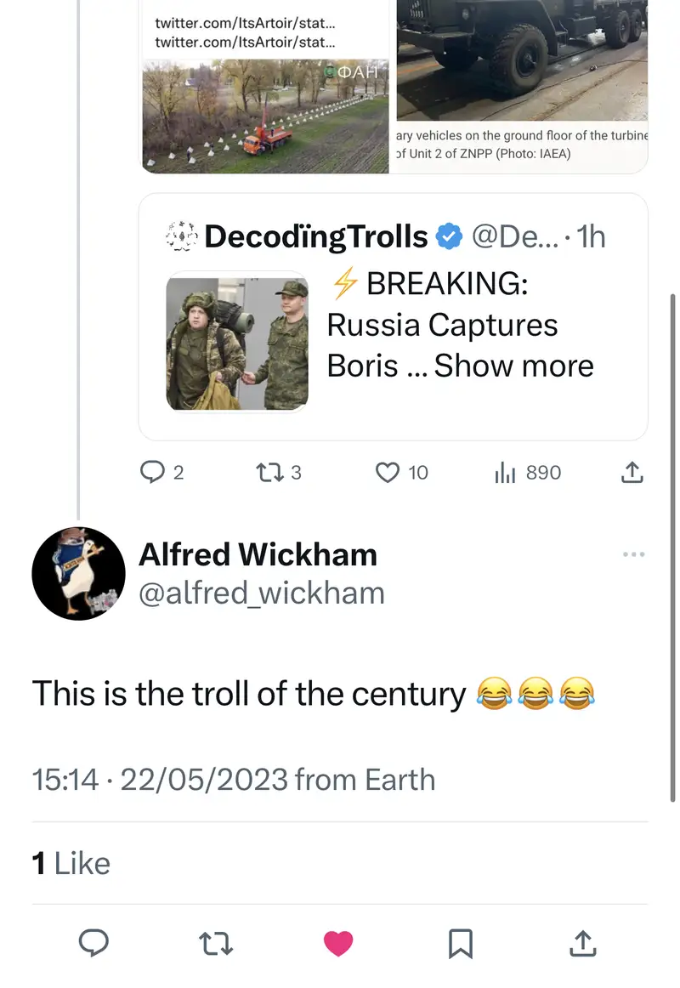Image resolution: width=680 pixels, height=988 pixels.
Task: Retweet the troll of the century tweet
Action: (x=216, y=942)
